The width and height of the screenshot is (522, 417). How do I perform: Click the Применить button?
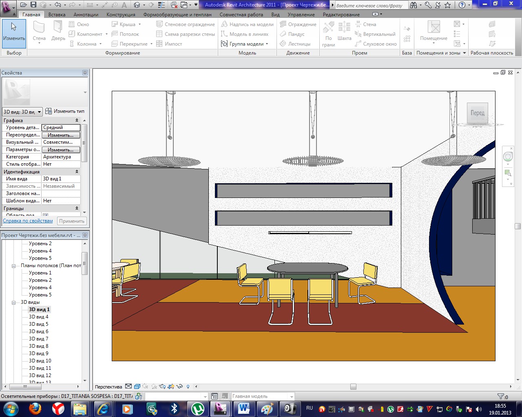[x=72, y=221]
